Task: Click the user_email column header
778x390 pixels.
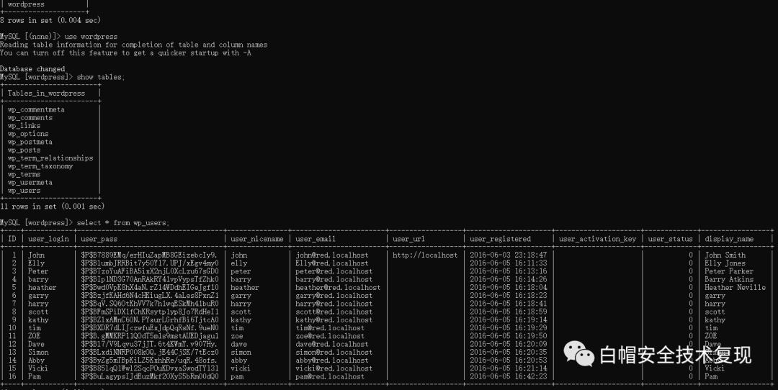Action: 316,239
